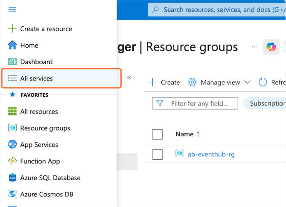Click the Create a resource plus icon

pos(12,29)
